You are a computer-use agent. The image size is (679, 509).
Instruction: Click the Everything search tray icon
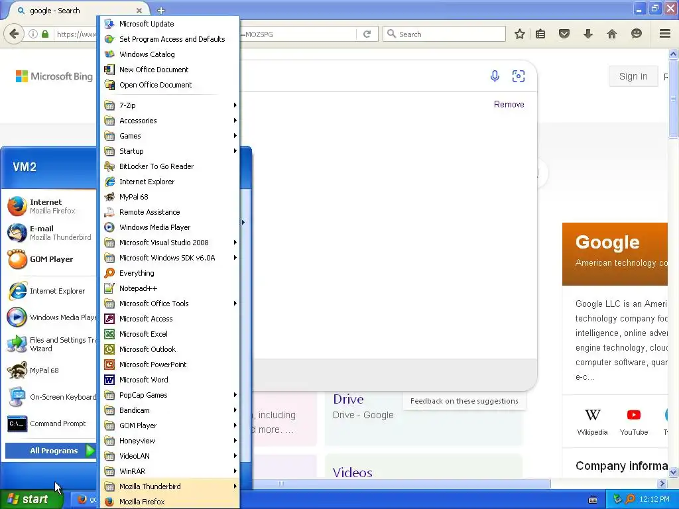[630, 499]
